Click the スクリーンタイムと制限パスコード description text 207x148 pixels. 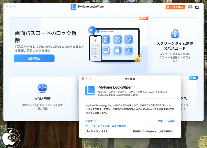tap(175, 57)
